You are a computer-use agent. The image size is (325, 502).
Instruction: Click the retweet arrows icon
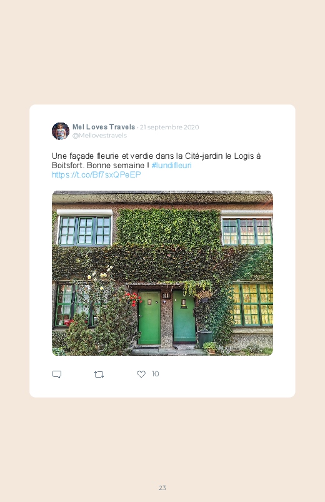tap(99, 374)
